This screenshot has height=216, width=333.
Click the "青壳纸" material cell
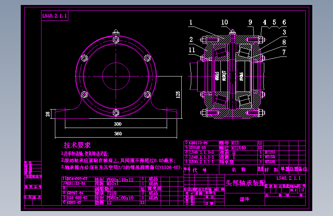[155, 189]
